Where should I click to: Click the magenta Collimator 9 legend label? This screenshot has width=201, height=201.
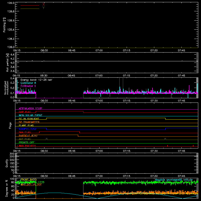28,86
